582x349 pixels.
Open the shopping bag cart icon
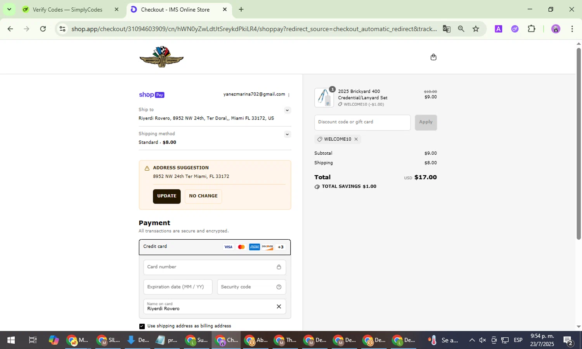coord(433,57)
